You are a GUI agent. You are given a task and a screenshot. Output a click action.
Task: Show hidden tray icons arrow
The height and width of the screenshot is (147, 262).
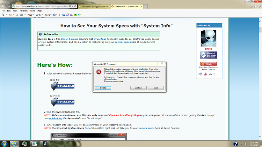241,144
